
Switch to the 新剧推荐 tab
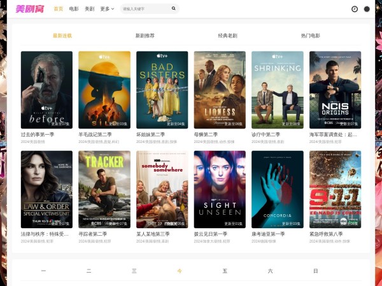click(x=145, y=36)
